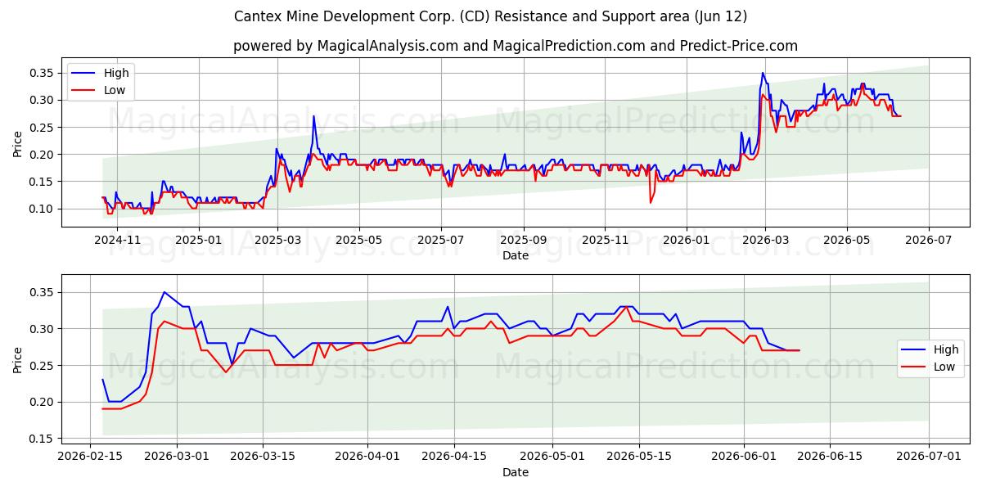Click the '2026-05' tick label
Screen dimensions: 982x491
coord(846,240)
